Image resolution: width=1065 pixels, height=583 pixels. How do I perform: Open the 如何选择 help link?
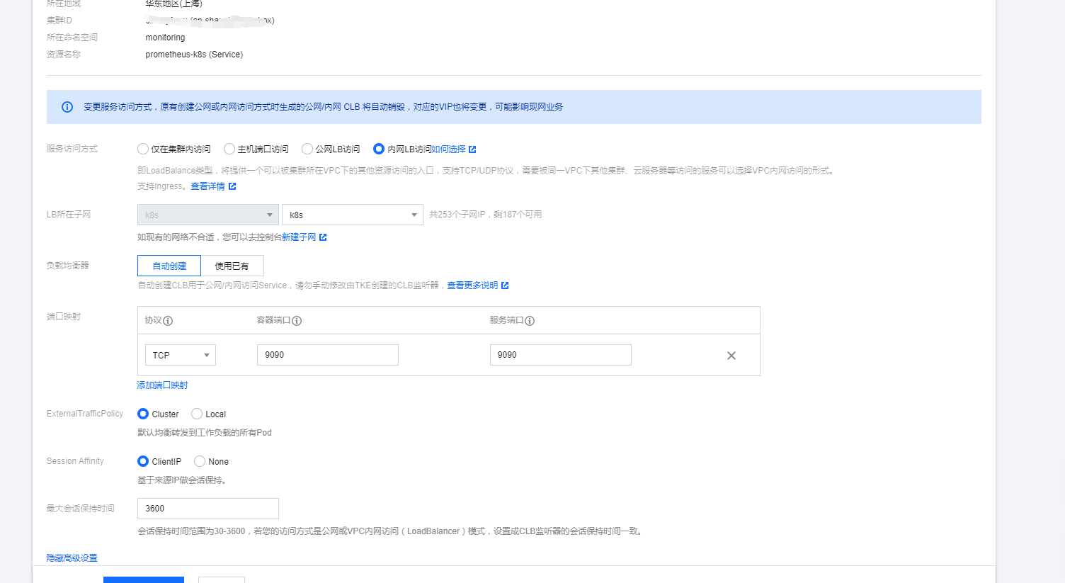(448, 149)
